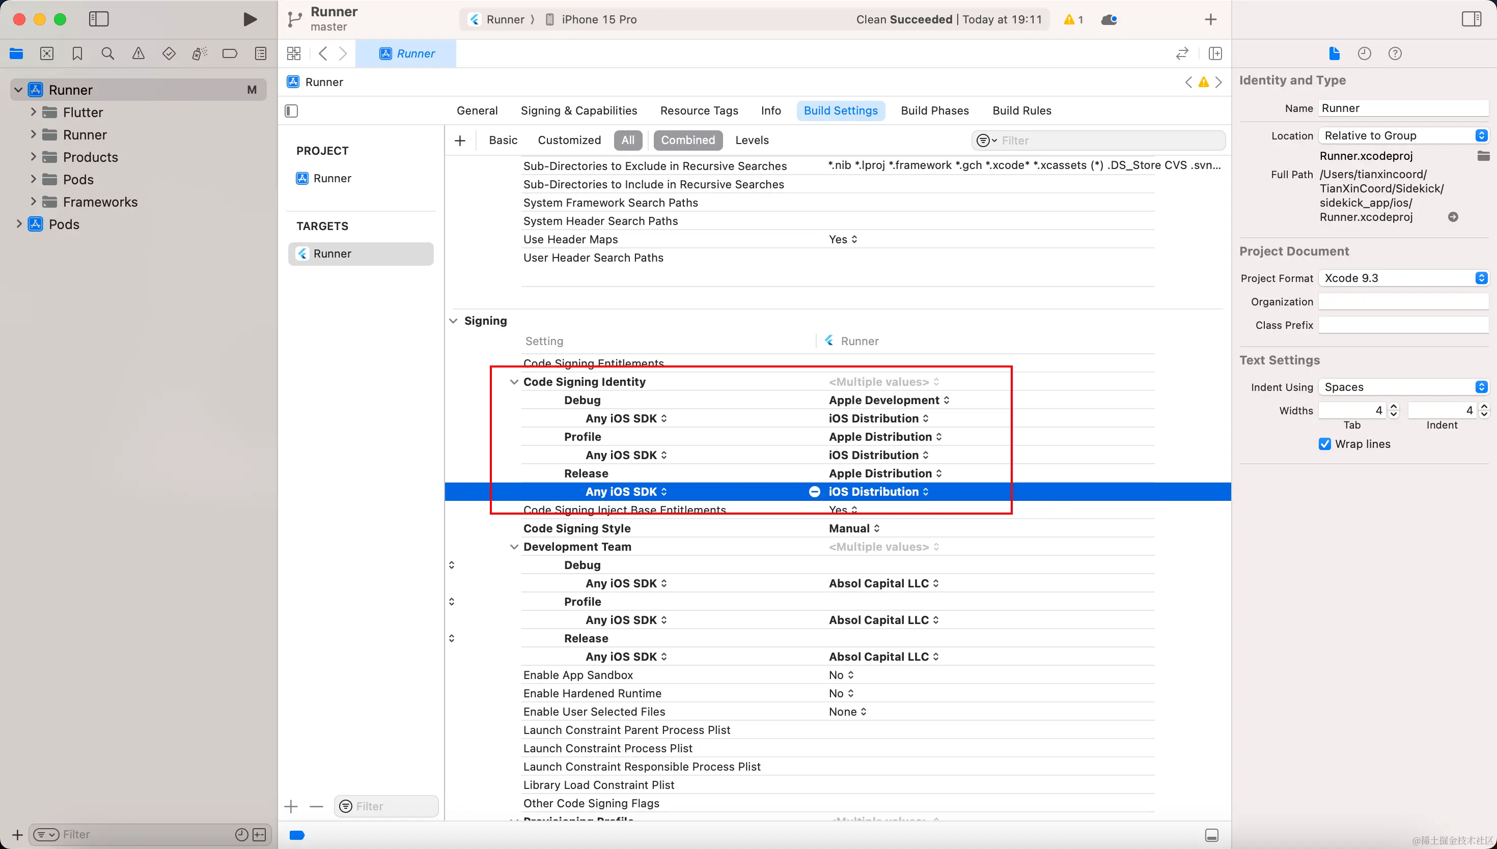
Task: Open the Signing & Capabilities tab
Action: 578,111
